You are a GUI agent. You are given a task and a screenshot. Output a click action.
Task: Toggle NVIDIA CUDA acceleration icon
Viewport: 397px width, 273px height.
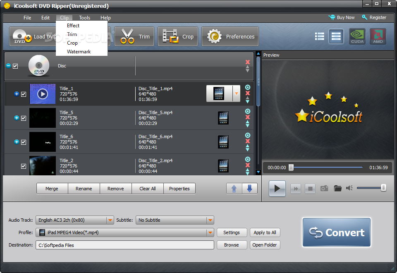tap(357, 36)
